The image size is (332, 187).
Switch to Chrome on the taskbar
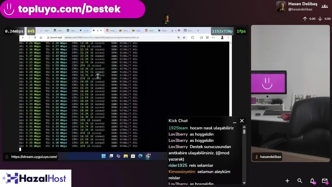[148, 156]
